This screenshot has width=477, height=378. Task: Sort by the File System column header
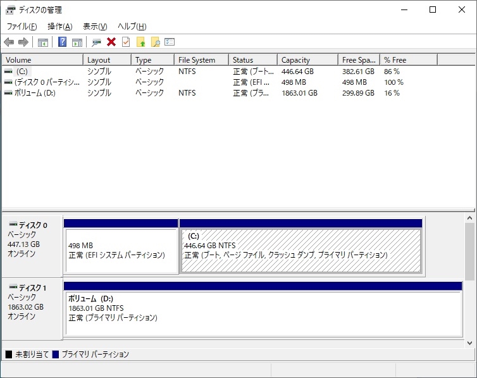(x=201, y=60)
